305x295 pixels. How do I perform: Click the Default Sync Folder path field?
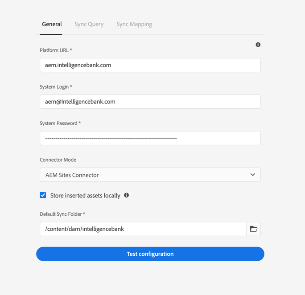click(x=143, y=229)
